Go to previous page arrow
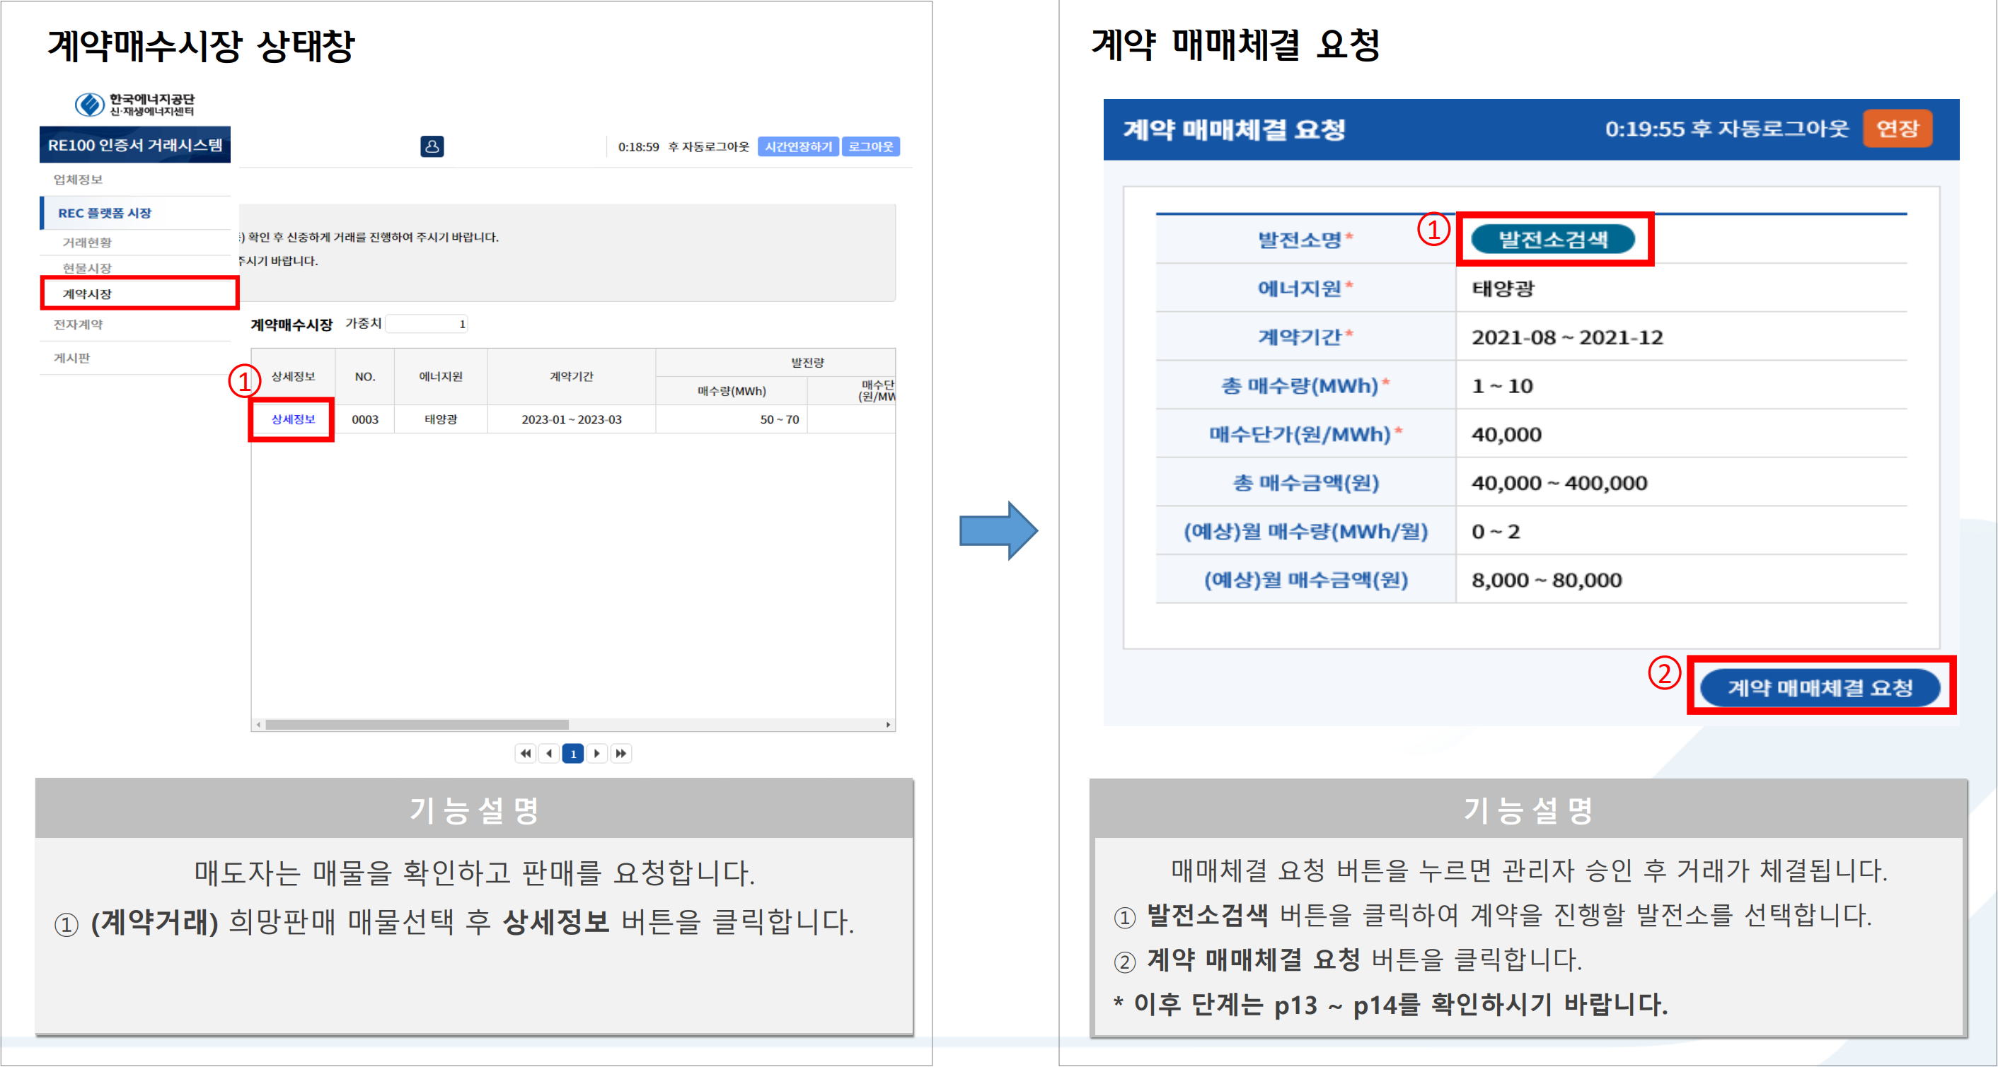 [549, 753]
